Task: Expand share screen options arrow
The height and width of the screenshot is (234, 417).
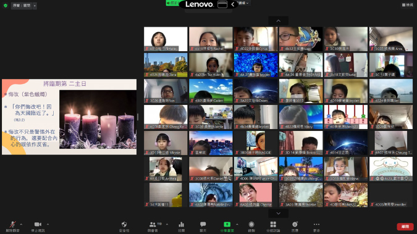Action: point(237,224)
